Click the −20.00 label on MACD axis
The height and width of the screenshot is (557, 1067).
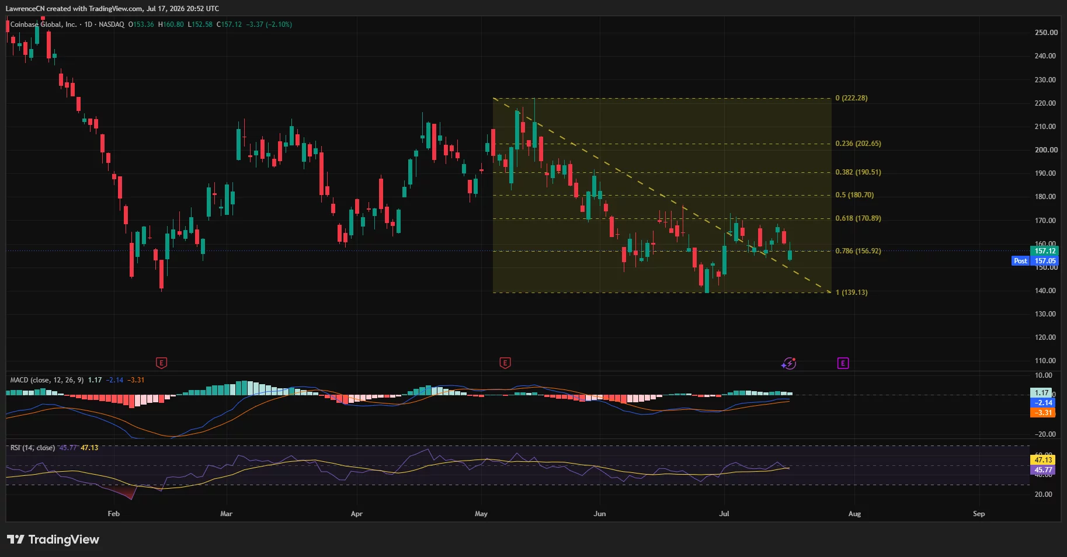pyautogui.click(x=1045, y=434)
